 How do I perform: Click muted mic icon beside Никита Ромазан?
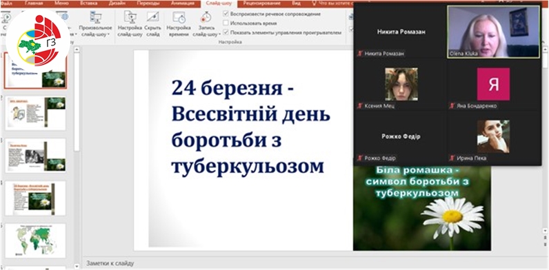pyautogui.click(x=359, y=54)
